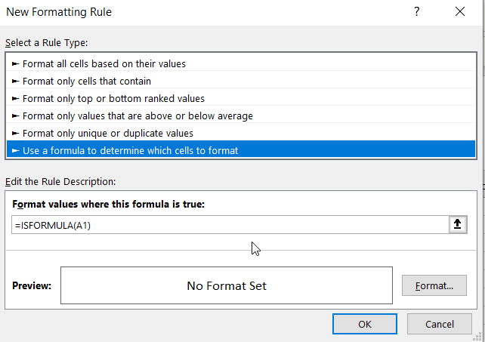
Task: Click the collapse dialog range selector icon
Action: point(458,225)
